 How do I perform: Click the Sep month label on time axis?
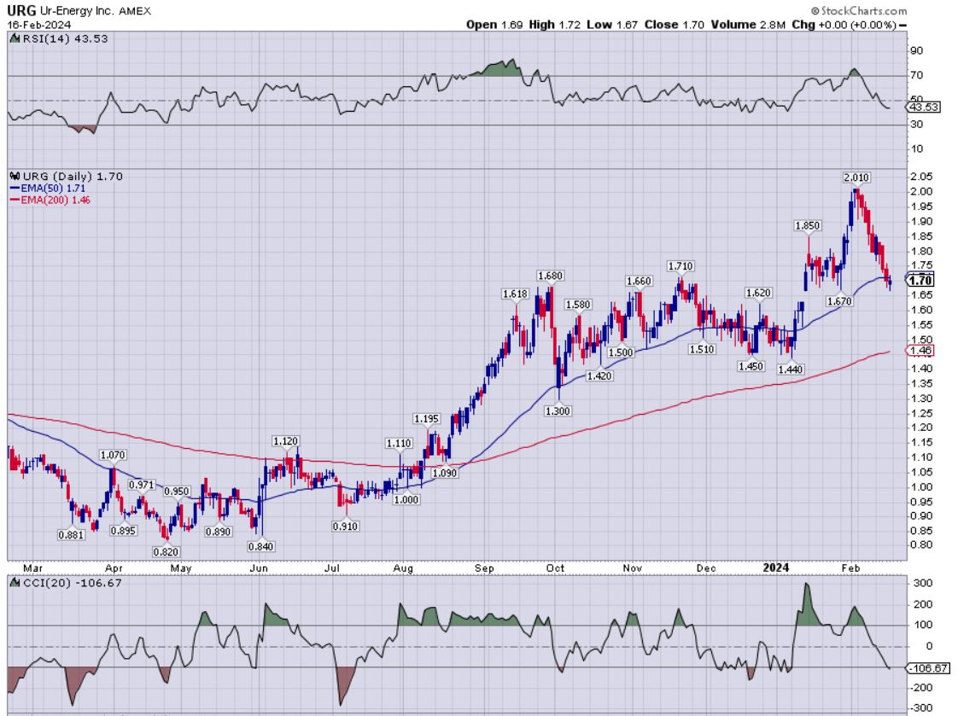pos(484,568)
